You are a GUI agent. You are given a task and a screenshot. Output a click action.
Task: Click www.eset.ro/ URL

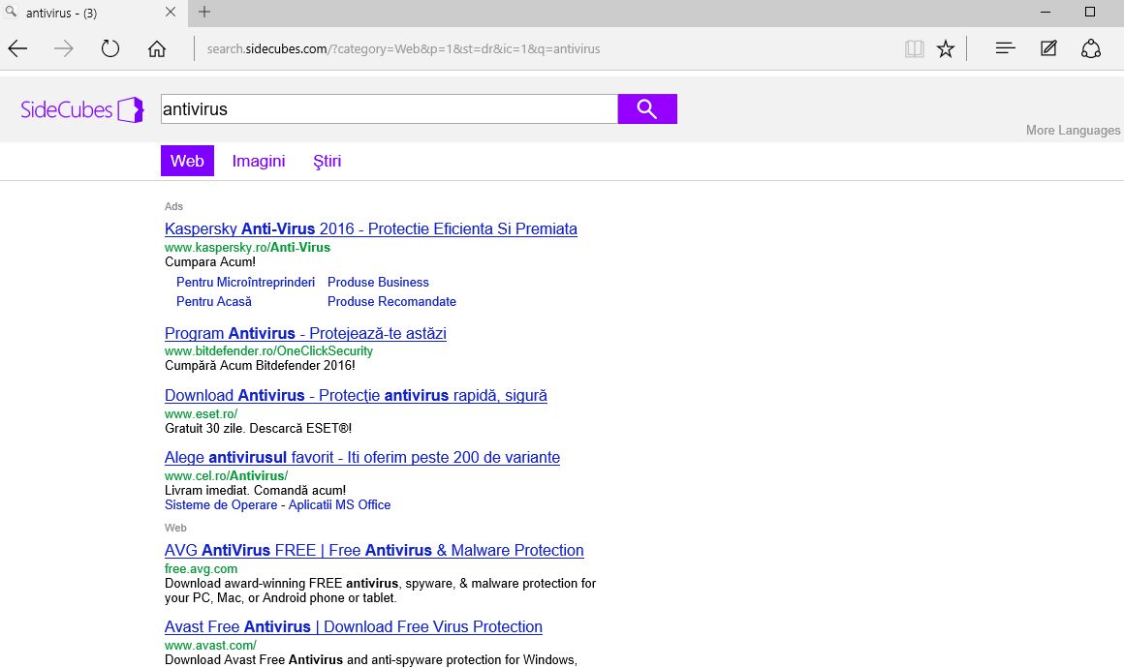(201, 413)
